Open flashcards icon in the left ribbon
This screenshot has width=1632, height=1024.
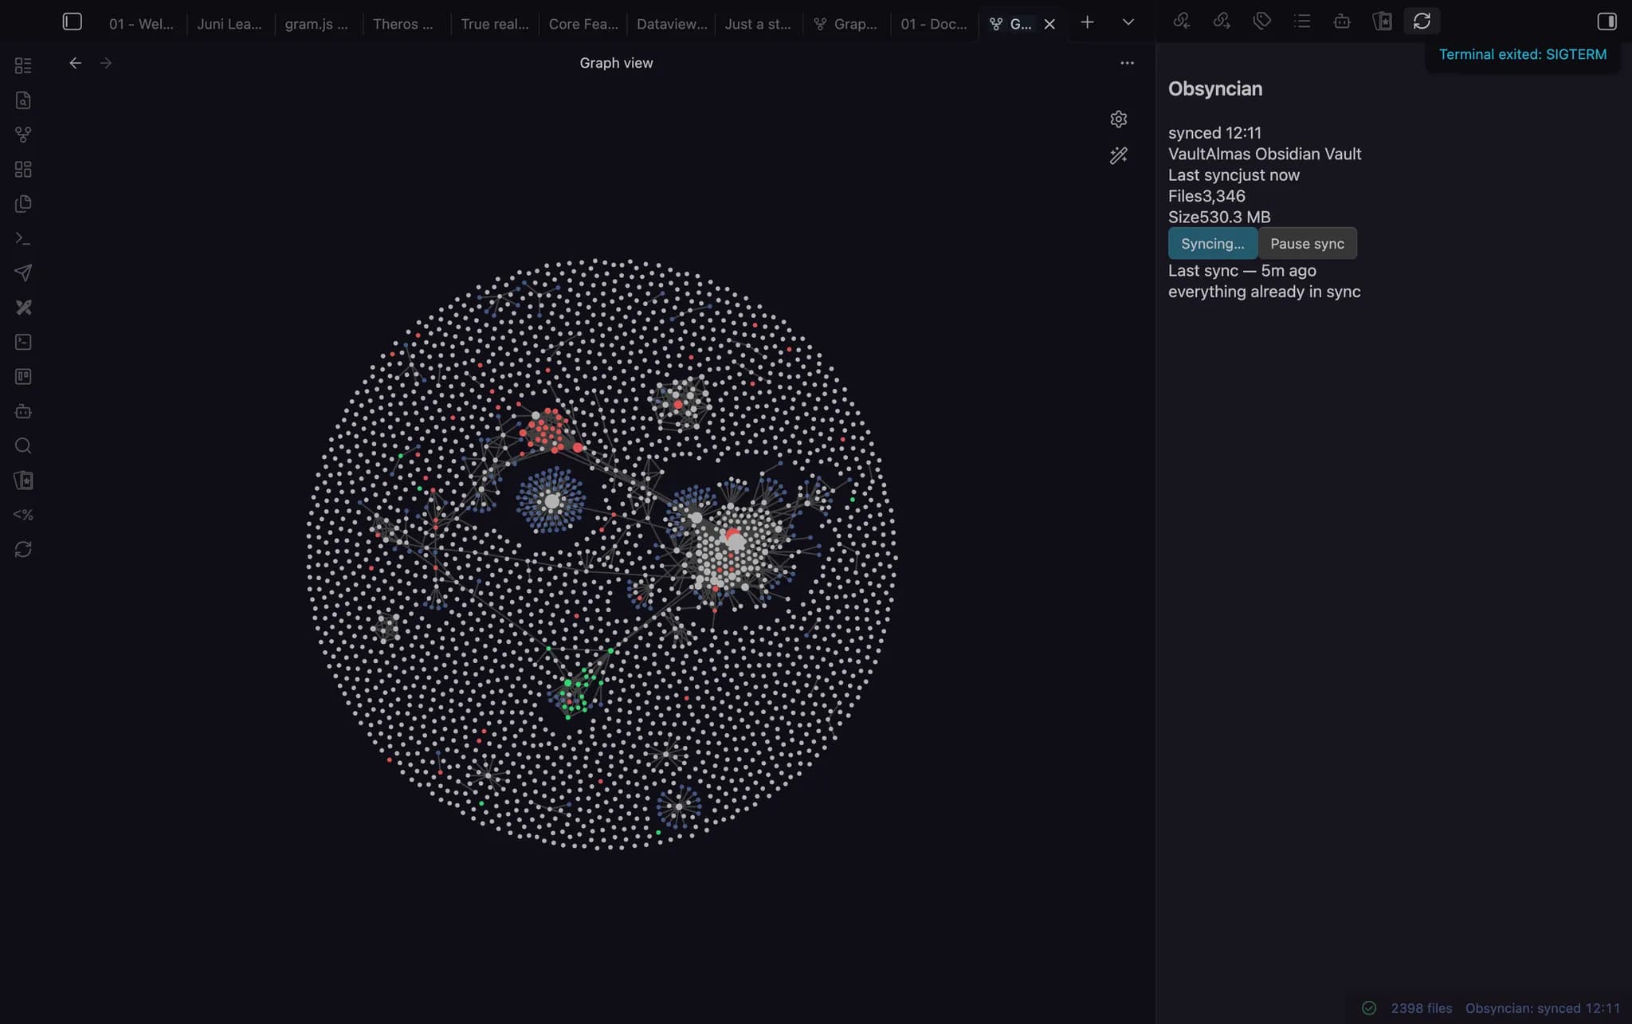(23, 480)
